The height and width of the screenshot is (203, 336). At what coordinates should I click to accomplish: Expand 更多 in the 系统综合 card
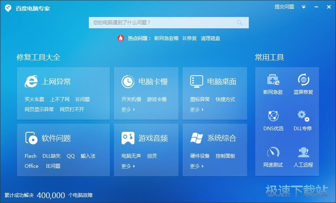coord(197,166)
